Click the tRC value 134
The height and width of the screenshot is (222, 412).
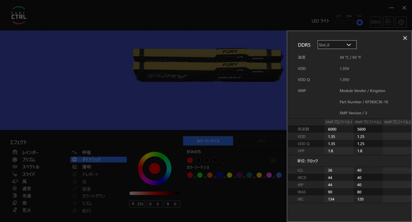coord(339,199)
